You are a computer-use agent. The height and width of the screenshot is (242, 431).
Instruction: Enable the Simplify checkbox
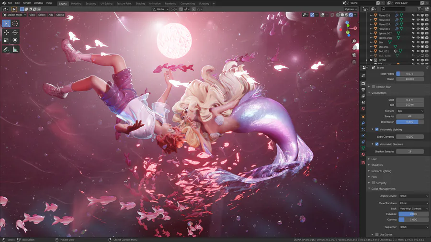(374, 183)
